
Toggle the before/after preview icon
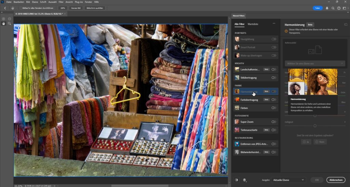click(x=237, y=180)
